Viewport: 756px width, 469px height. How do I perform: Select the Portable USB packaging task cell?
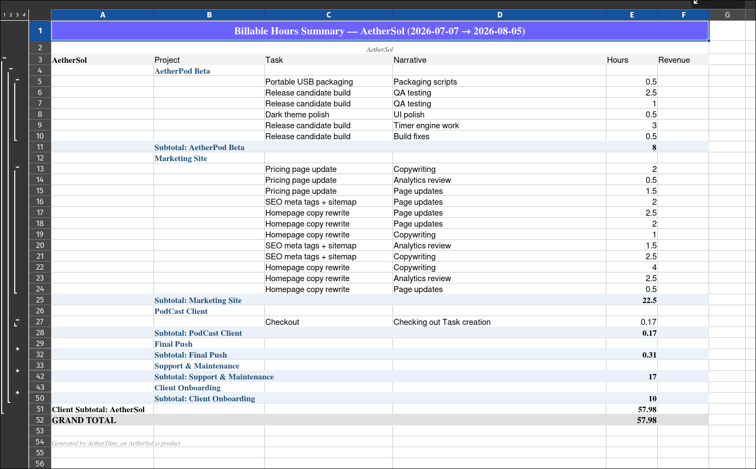tap(329, 82)
